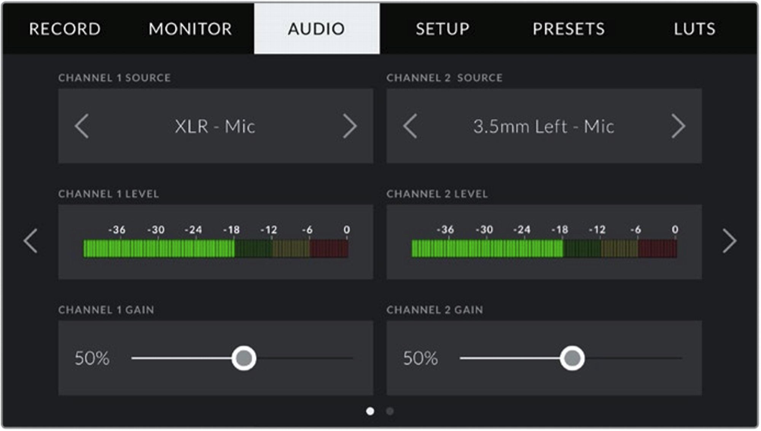Select the second page indicator dot
761x431 pixels.
[x=390, y=411]
